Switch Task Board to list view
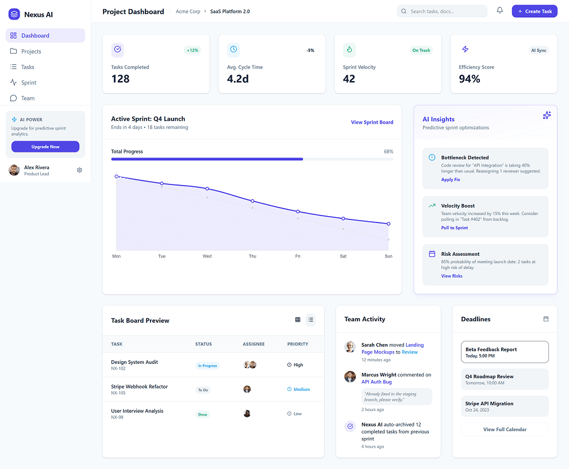The height and width of the screenshot is (469, 569). (310, 320)
